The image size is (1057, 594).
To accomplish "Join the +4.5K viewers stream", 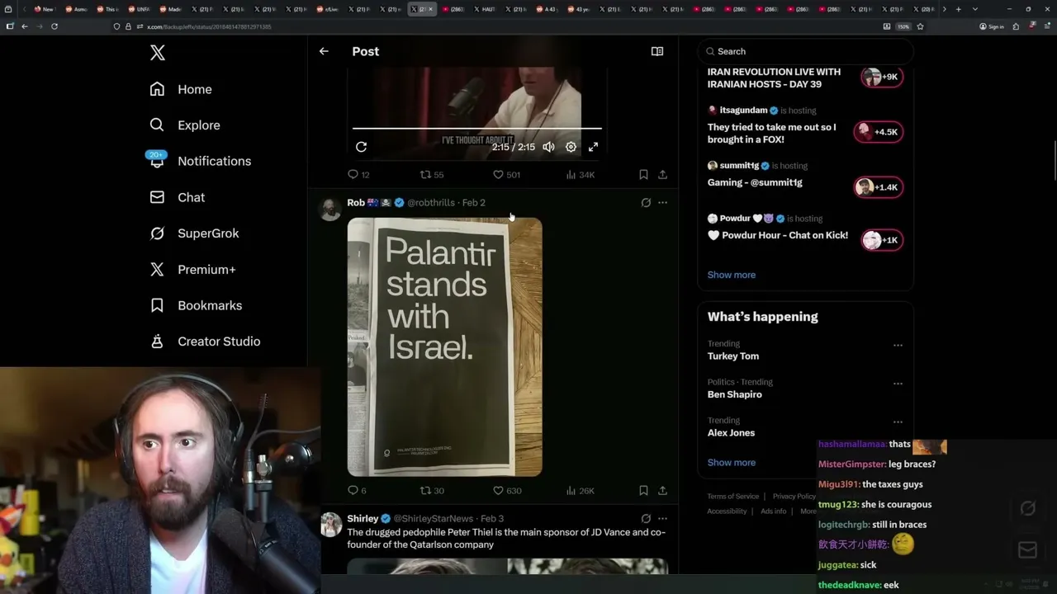I will 879,132.
